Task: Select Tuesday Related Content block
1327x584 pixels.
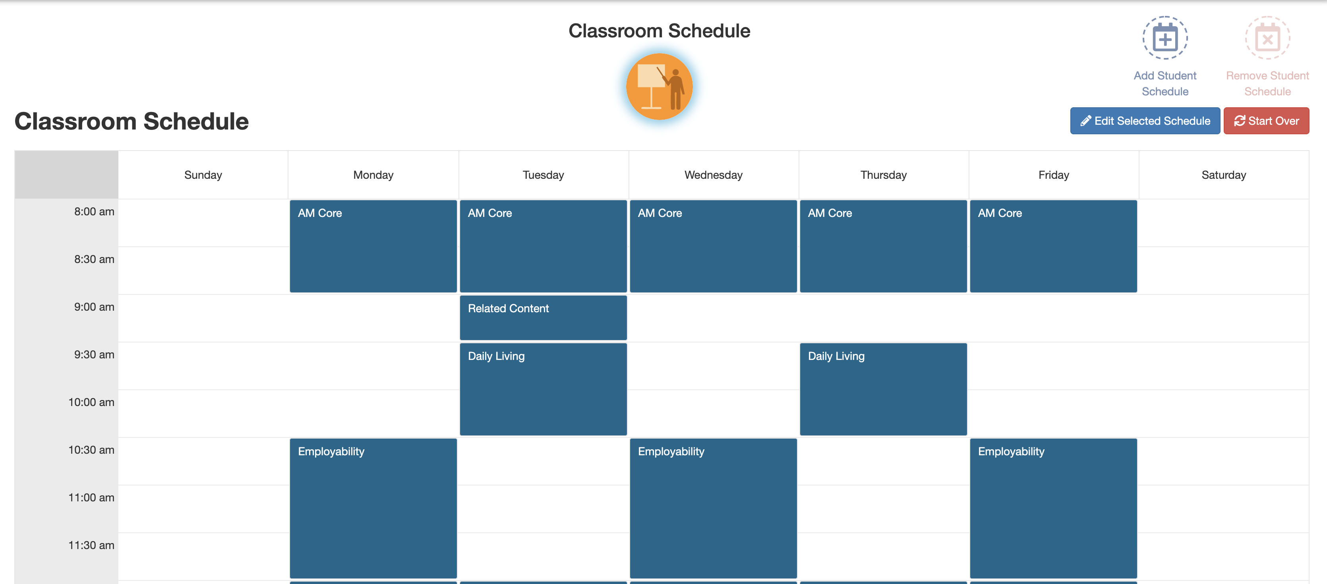Action: (x=543, y=318)
